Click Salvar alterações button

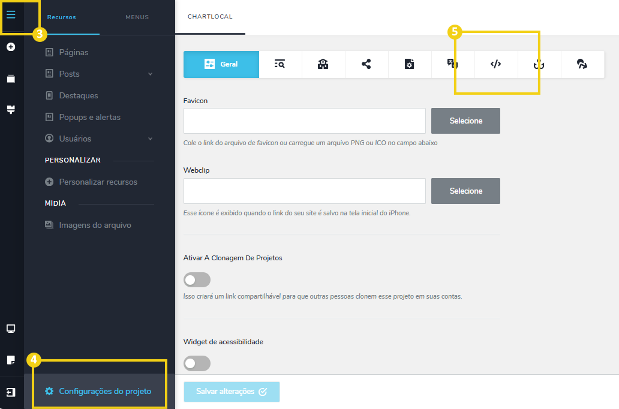(232, 392)
